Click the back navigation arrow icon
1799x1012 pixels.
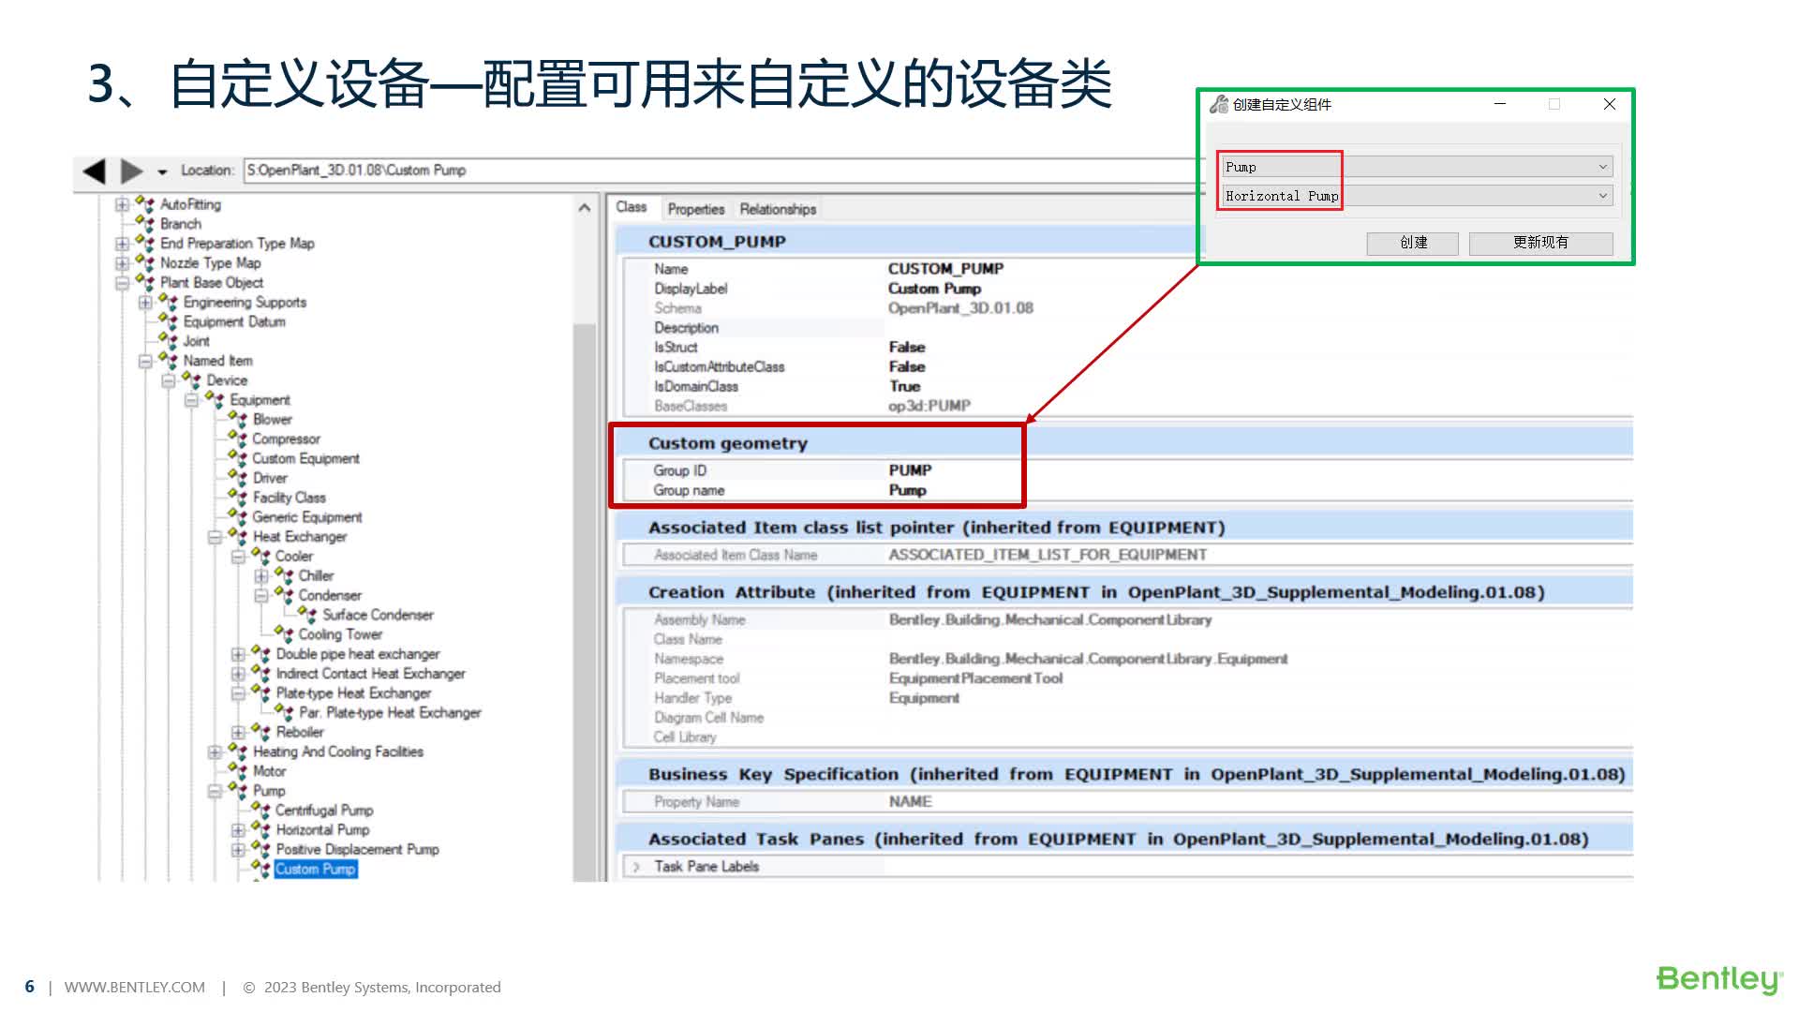[94, 171]
